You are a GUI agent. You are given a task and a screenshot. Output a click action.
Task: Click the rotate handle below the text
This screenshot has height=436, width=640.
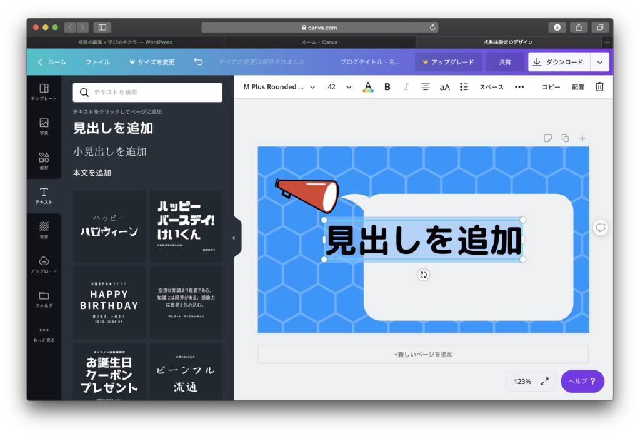coord(424,275)
